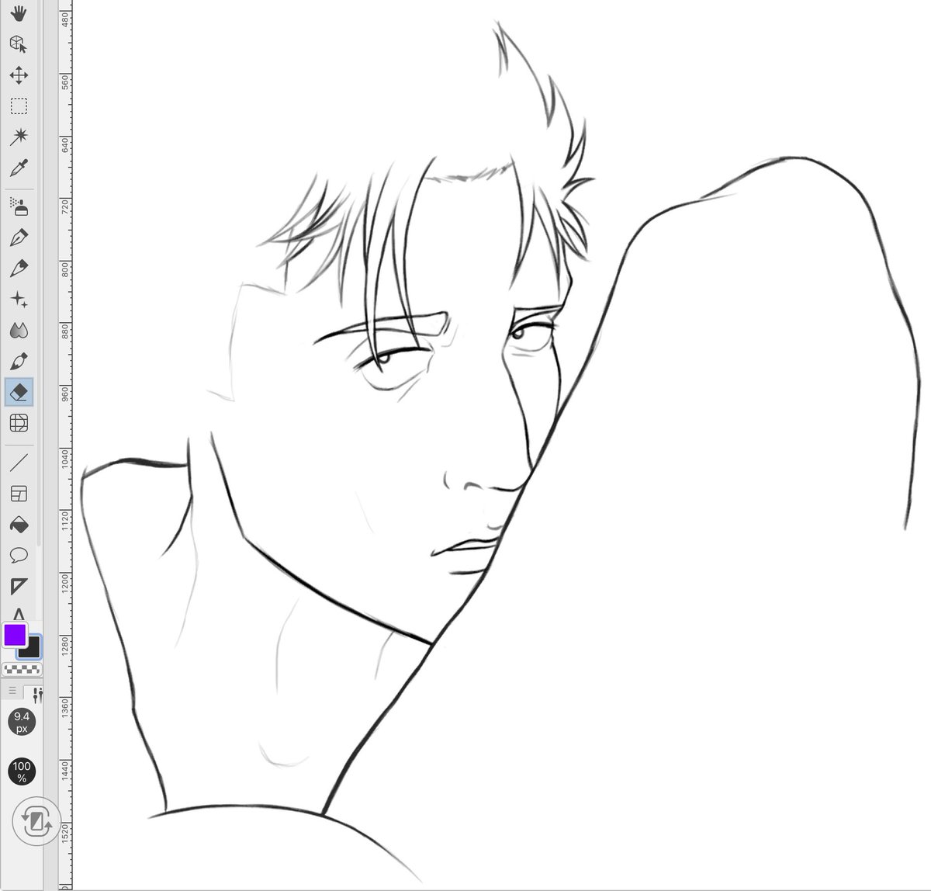The height and width of the screenshot is (891, 931).
Task: Select the straight line Figure tool
Action: pyautogui.click(x=19, y=463)
